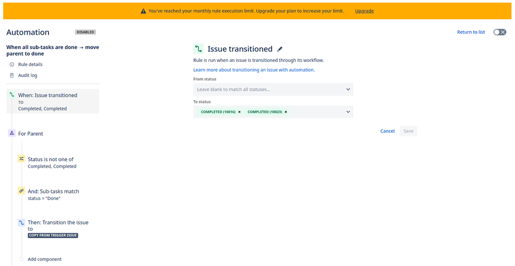
Task: Click the Automation heading
Action: pos(28,32)
